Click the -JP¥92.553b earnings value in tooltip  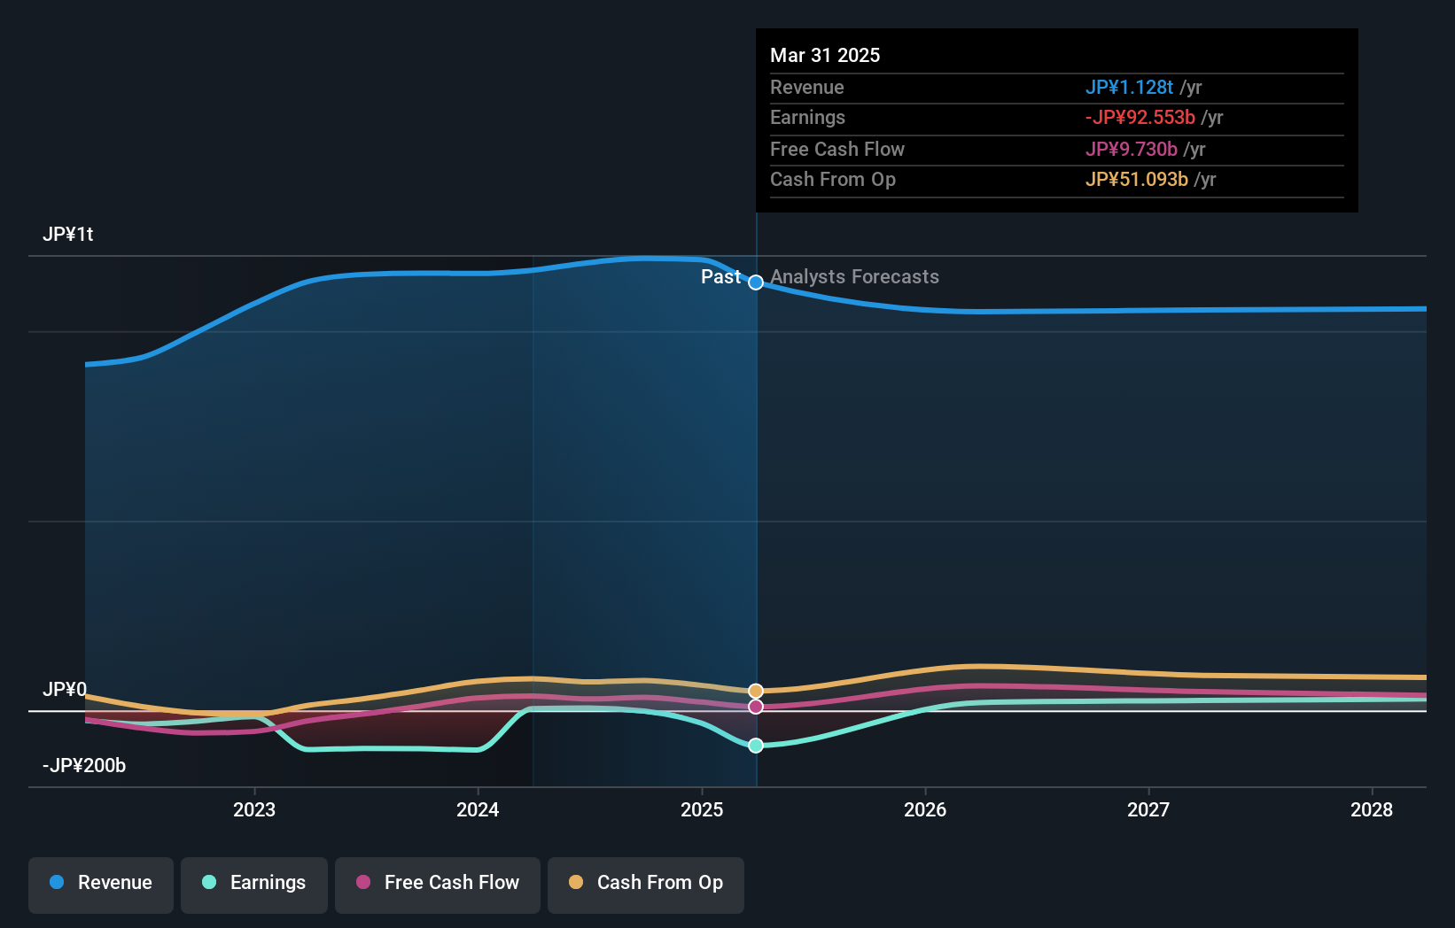1140,117
